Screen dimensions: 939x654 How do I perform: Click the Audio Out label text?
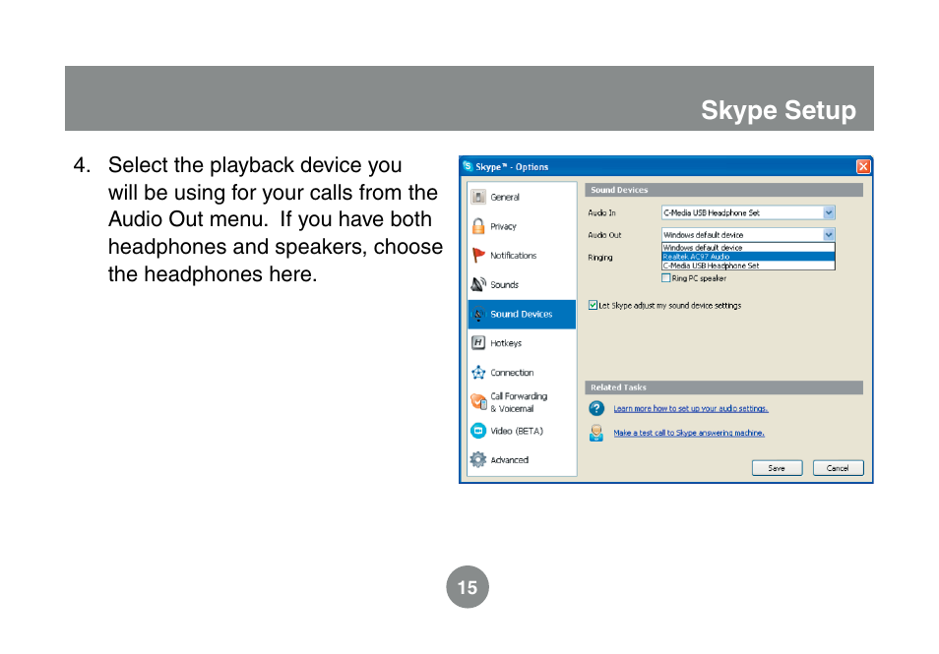pyautogui.click(x=604, y=235)
